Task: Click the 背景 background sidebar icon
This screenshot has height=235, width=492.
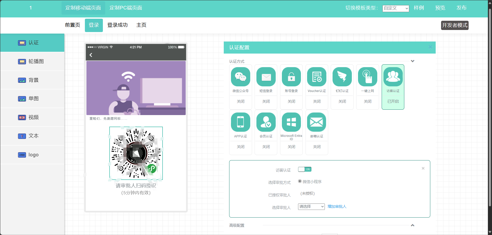Action: (x=22, y=80)
